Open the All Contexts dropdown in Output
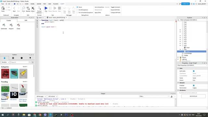This screenshot has height=117, width=208. (53, 97)
